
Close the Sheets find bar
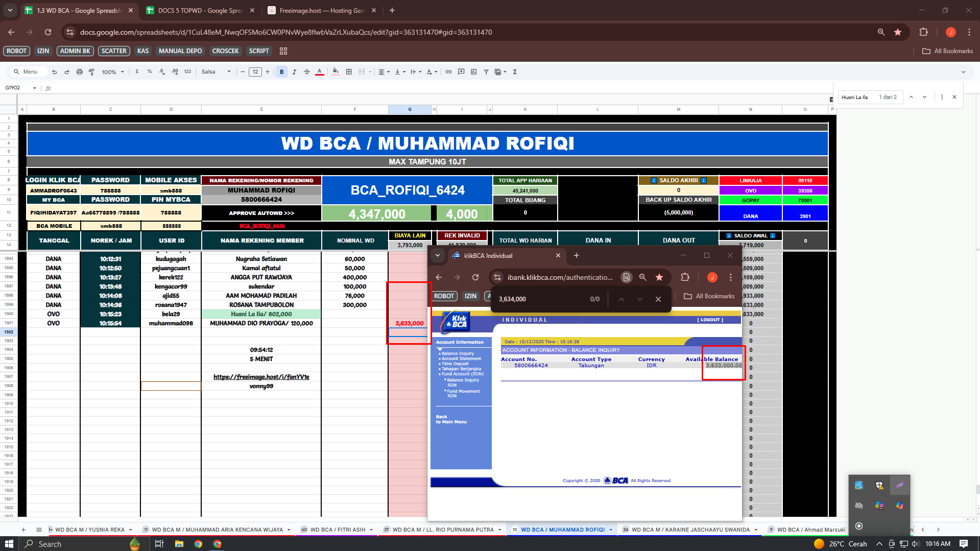point(954,97)
